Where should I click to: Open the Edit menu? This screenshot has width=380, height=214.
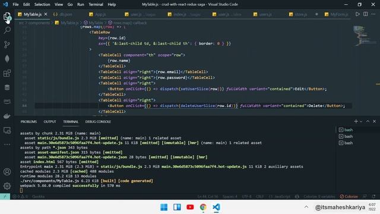tap(26, 4)
